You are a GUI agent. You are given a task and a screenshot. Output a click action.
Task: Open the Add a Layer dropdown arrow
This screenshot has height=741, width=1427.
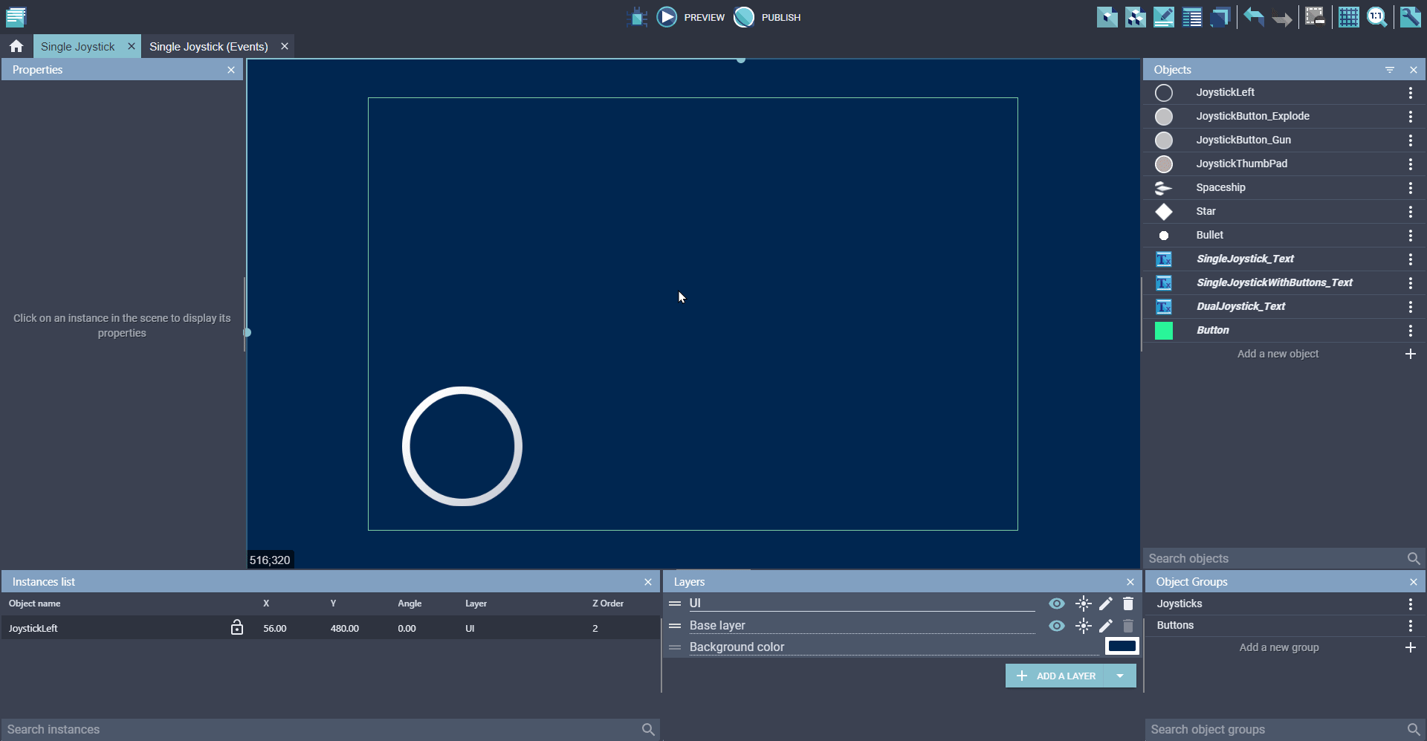tap(1120, 676)
